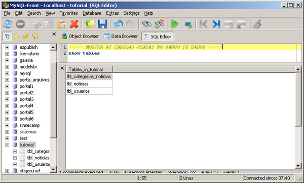Viewport: 304px width, 183px height.
Task: Click the Paste clipboard icon
Action: (x=62, y=24)
